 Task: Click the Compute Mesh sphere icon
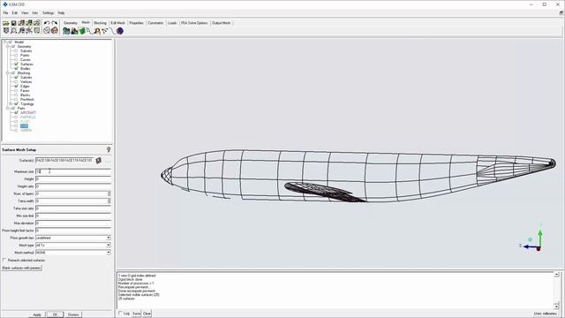tap(120, 32)
